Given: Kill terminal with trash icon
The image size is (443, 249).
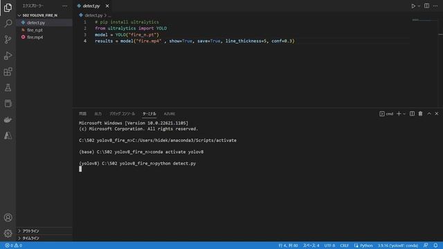Looking at the screenshot, I should (420, 113).
